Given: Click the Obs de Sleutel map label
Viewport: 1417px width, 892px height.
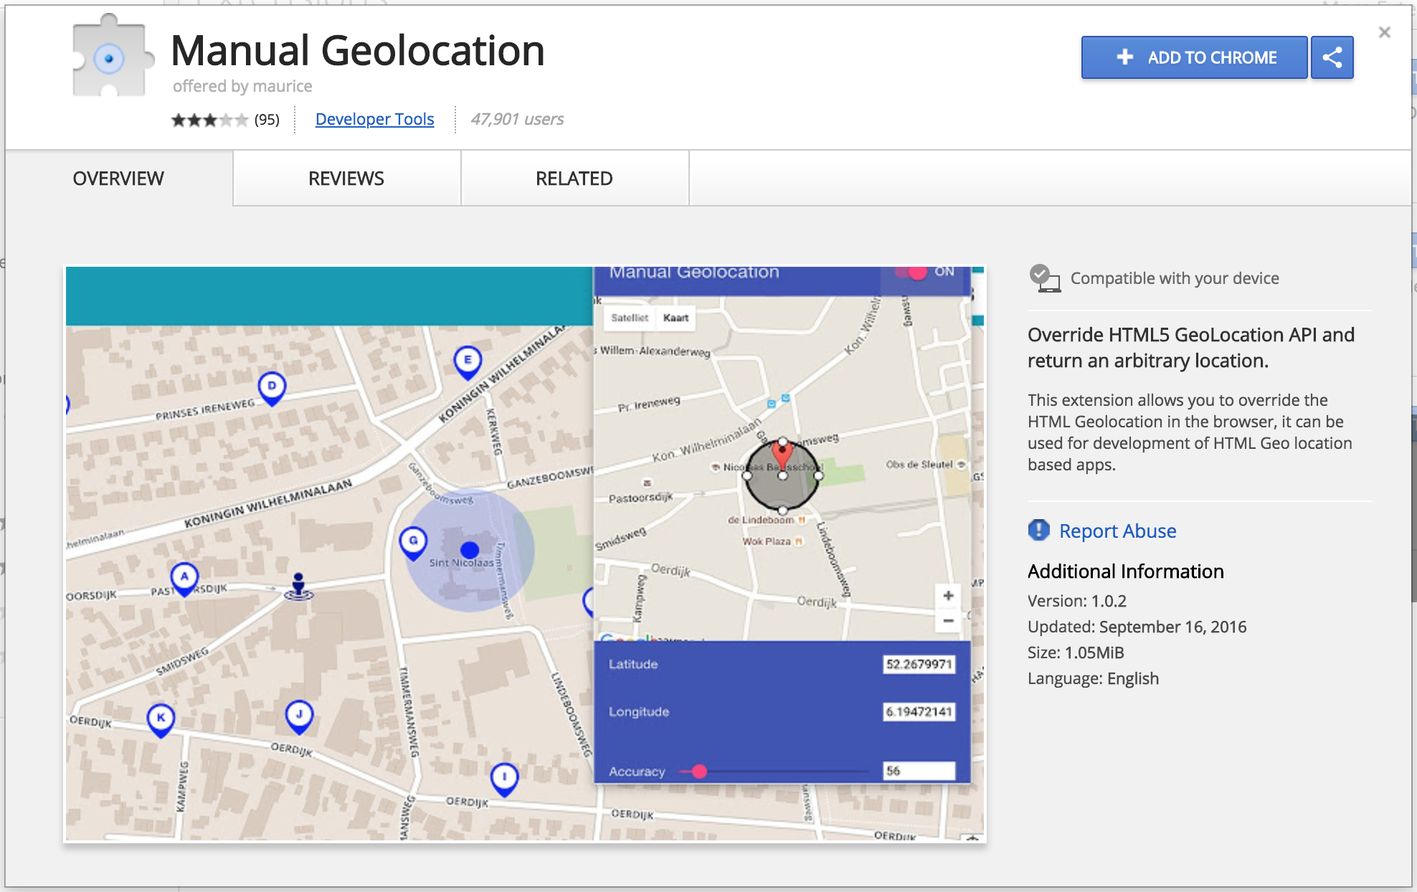Looking at the screenshot, I should point(919,465).
